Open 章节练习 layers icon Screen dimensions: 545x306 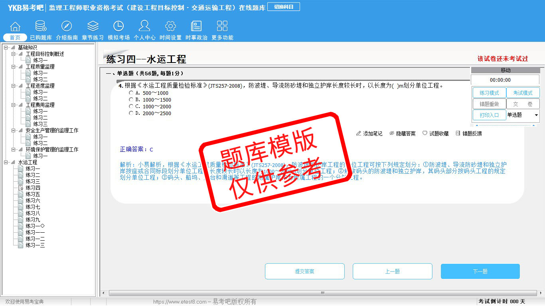pos(93,26)
